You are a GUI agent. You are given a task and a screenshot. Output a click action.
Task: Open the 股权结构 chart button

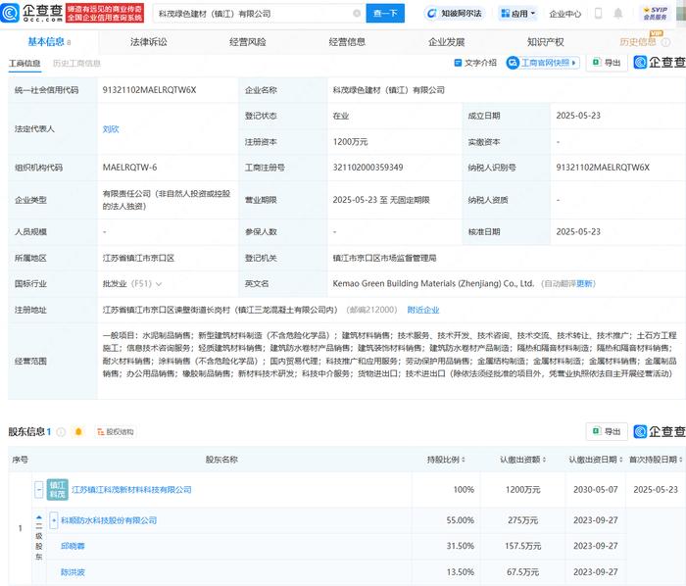click(x=115, y=432)
